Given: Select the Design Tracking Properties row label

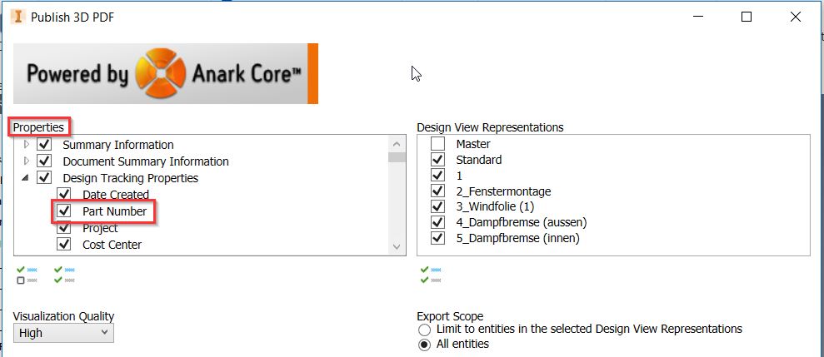Looking at the screenshot, I should 130,178.
